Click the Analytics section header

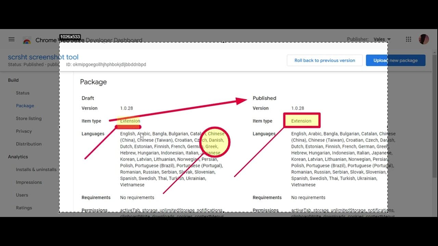click(18, 157)
